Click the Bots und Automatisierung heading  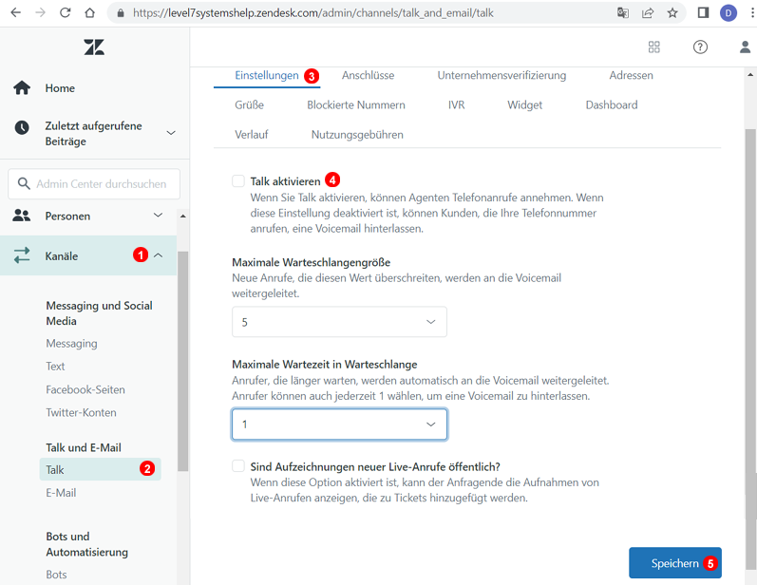pos(86,544)
